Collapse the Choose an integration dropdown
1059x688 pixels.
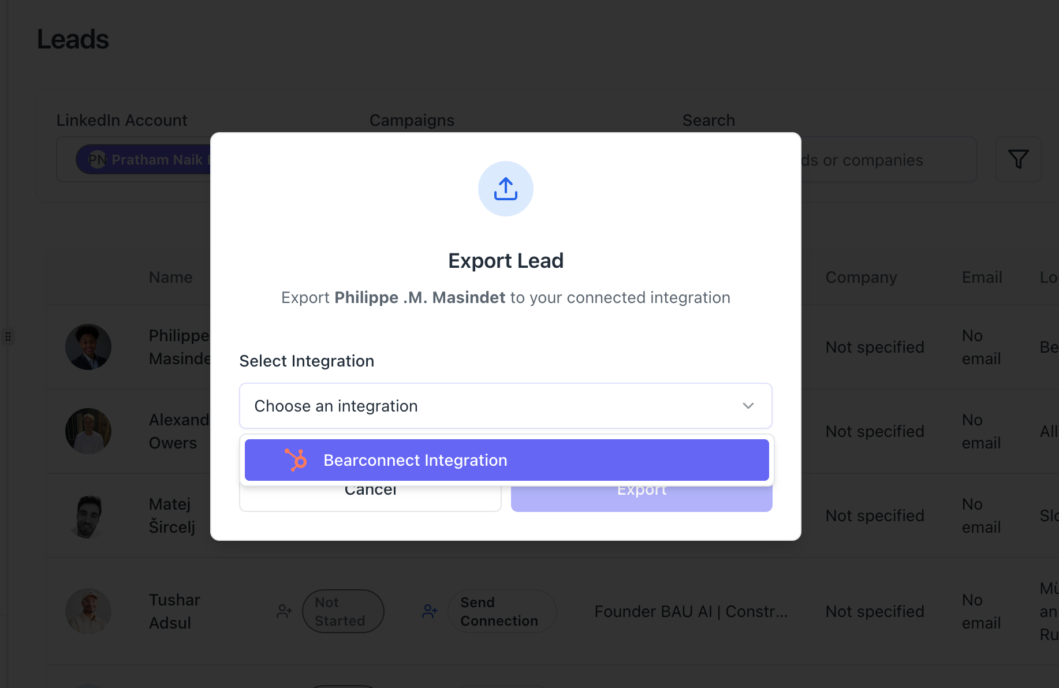click(x=505, y=406)
